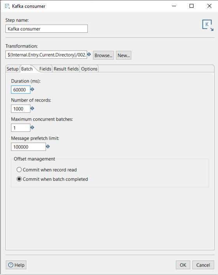Open Help with the question mark button
218x275 pixels.
16,265
